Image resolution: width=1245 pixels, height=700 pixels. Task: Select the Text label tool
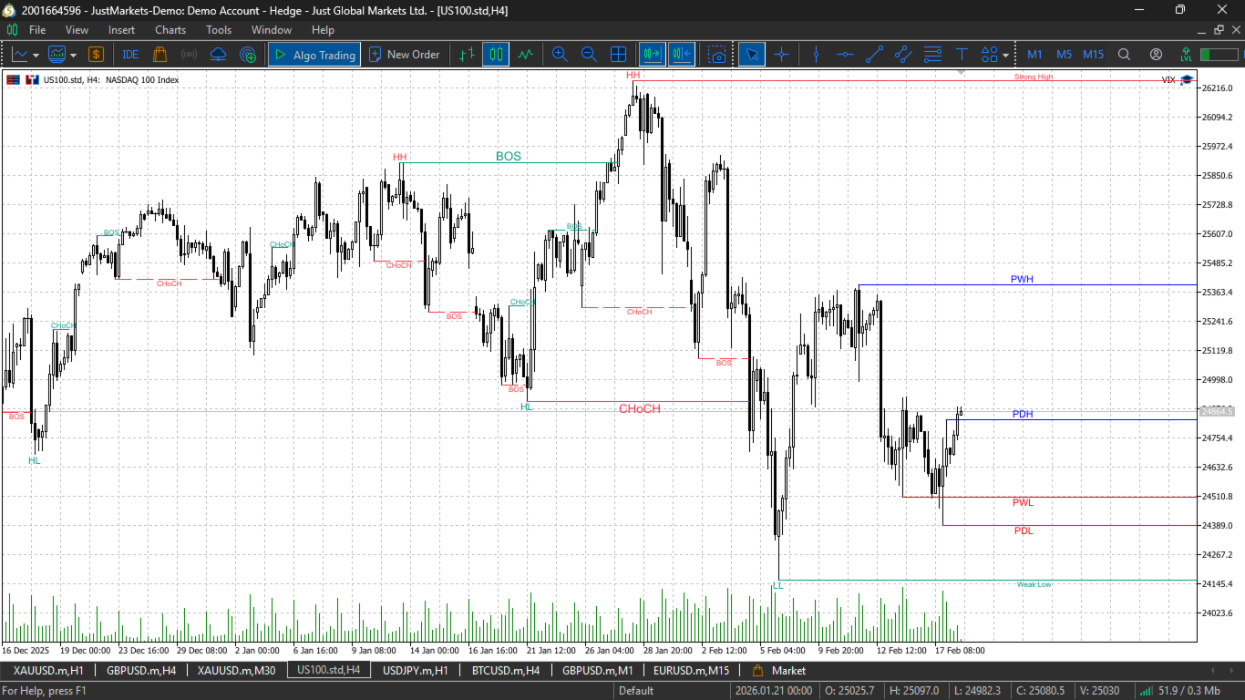[962, 55]
